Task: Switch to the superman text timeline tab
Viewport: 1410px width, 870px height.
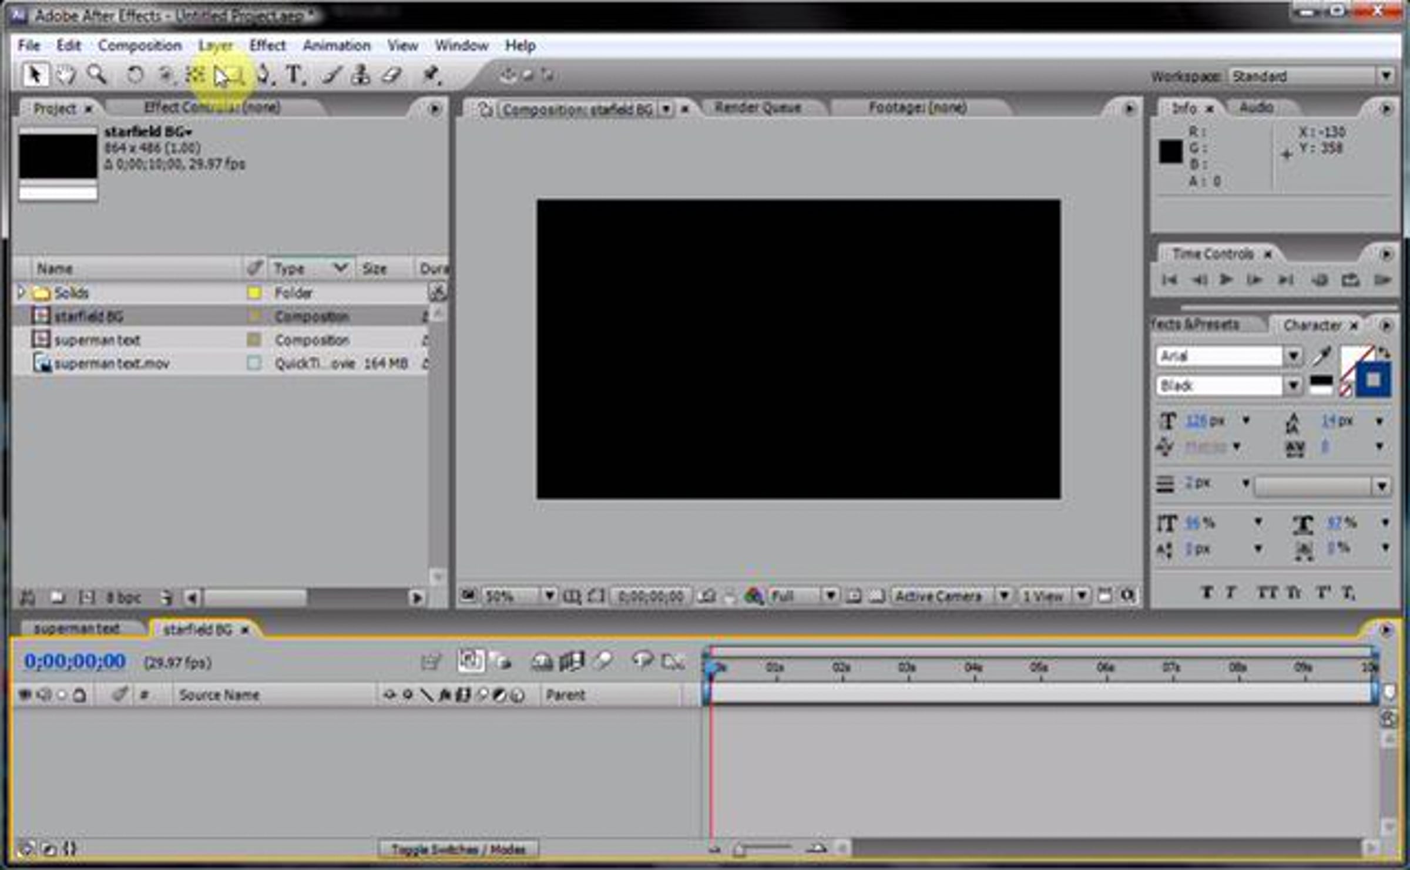Action: pyautogui.click(x=76, y=629)
